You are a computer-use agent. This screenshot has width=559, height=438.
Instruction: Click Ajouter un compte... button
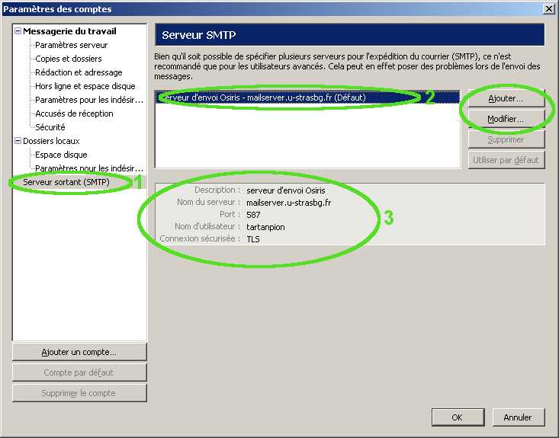79,352
